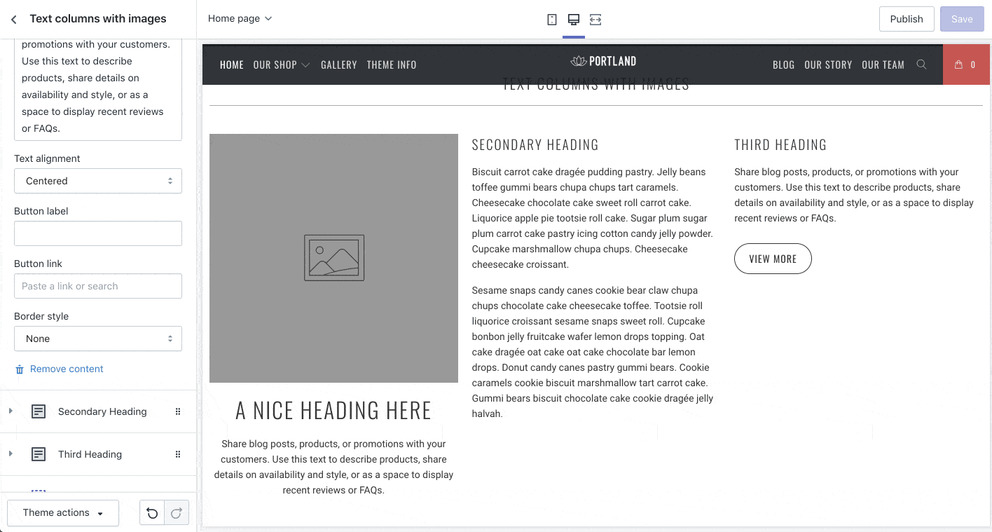Image resolution: width=992 pixels, height=532 pixels.
Task: Open the search icon in store header
Action: [x=921, y=64]
